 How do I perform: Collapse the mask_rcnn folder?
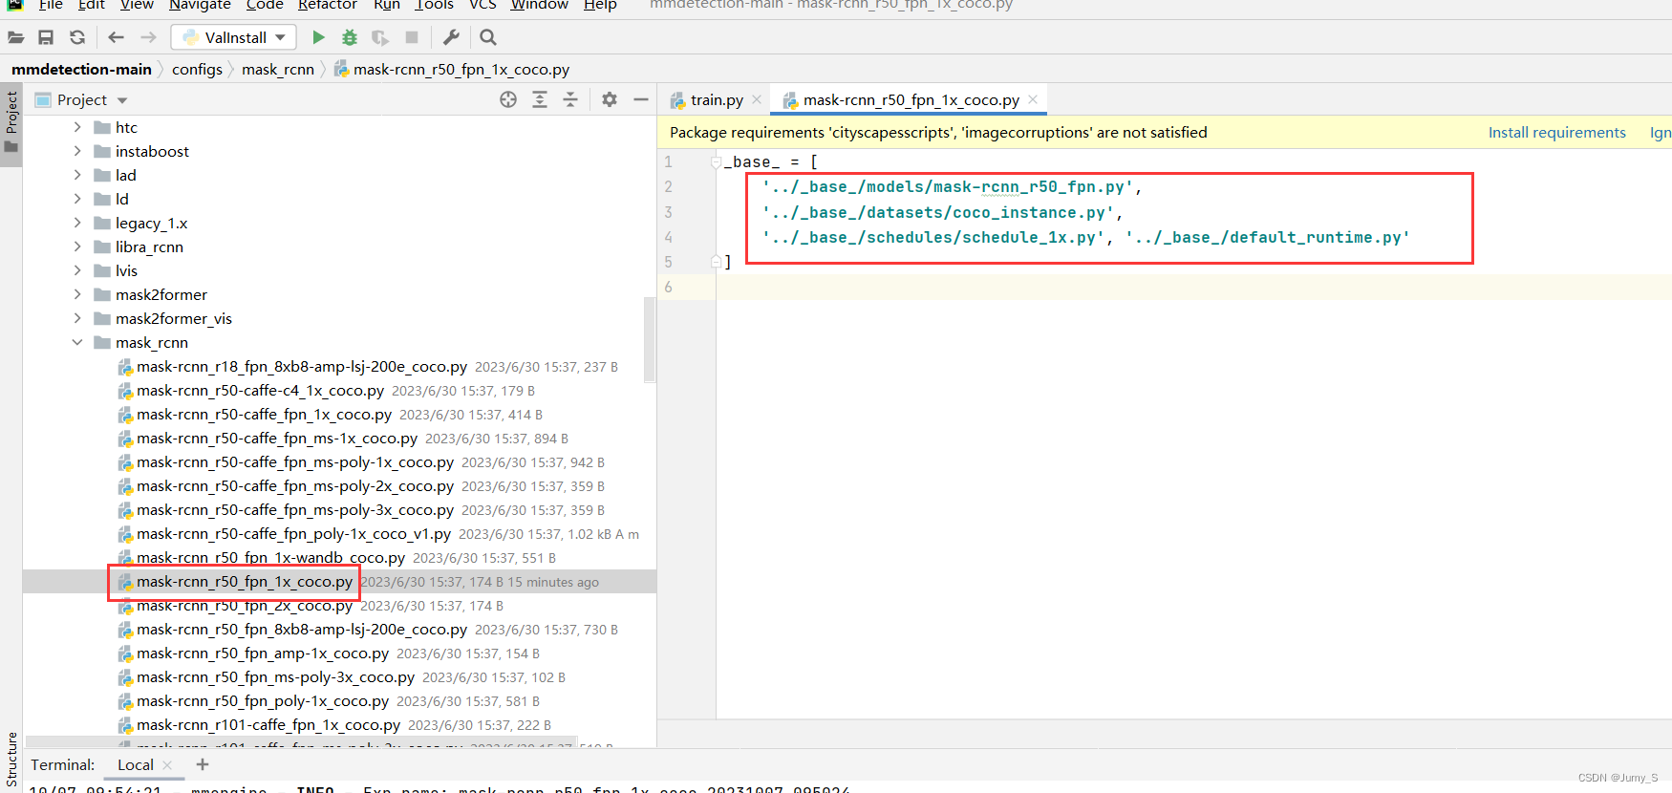[77, 342]
